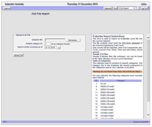Click the Default category ID field
Screen dimensions: 152x127
pos(48,44)
